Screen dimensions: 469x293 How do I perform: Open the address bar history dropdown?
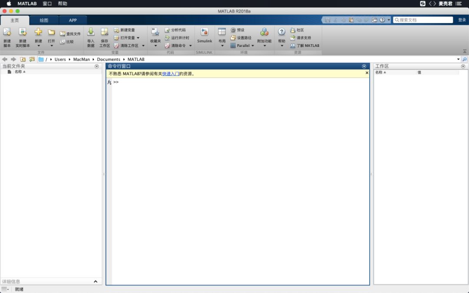(x=458, y=59)
